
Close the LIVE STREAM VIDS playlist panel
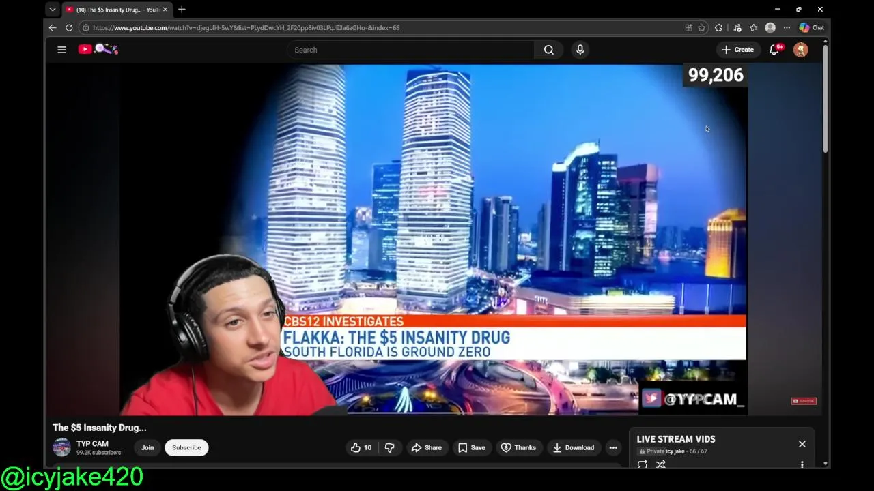802,444
